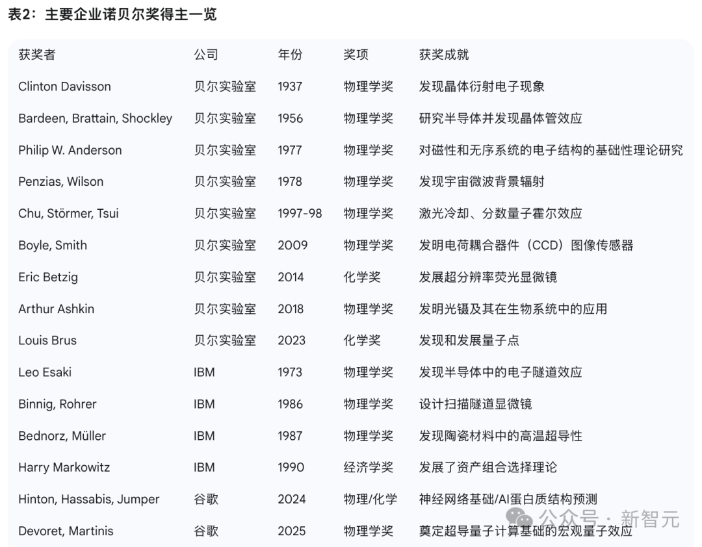
Task: Click the 奖项 column header
Action: coord(356,55)
